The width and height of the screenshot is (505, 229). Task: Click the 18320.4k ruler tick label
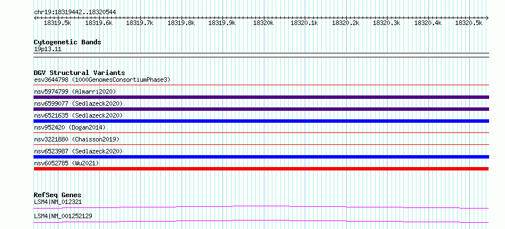(428, 23)
